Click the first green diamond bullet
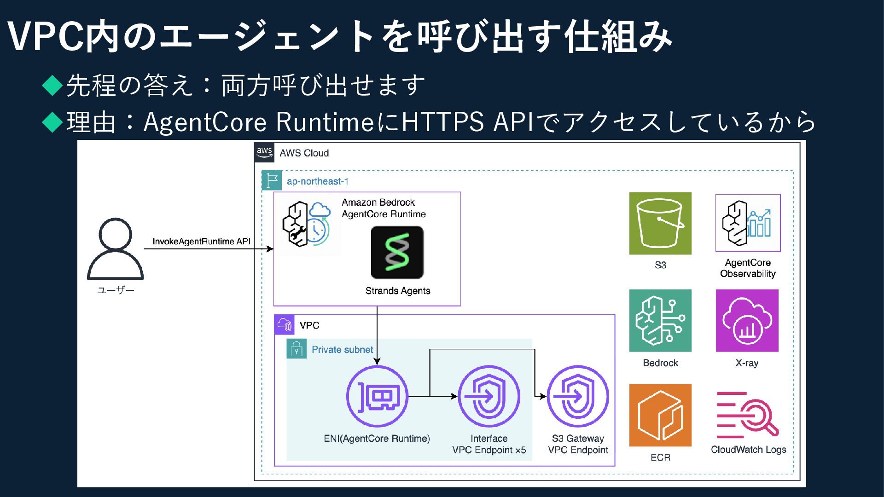 pyautogui.click(x=52, y=85)
